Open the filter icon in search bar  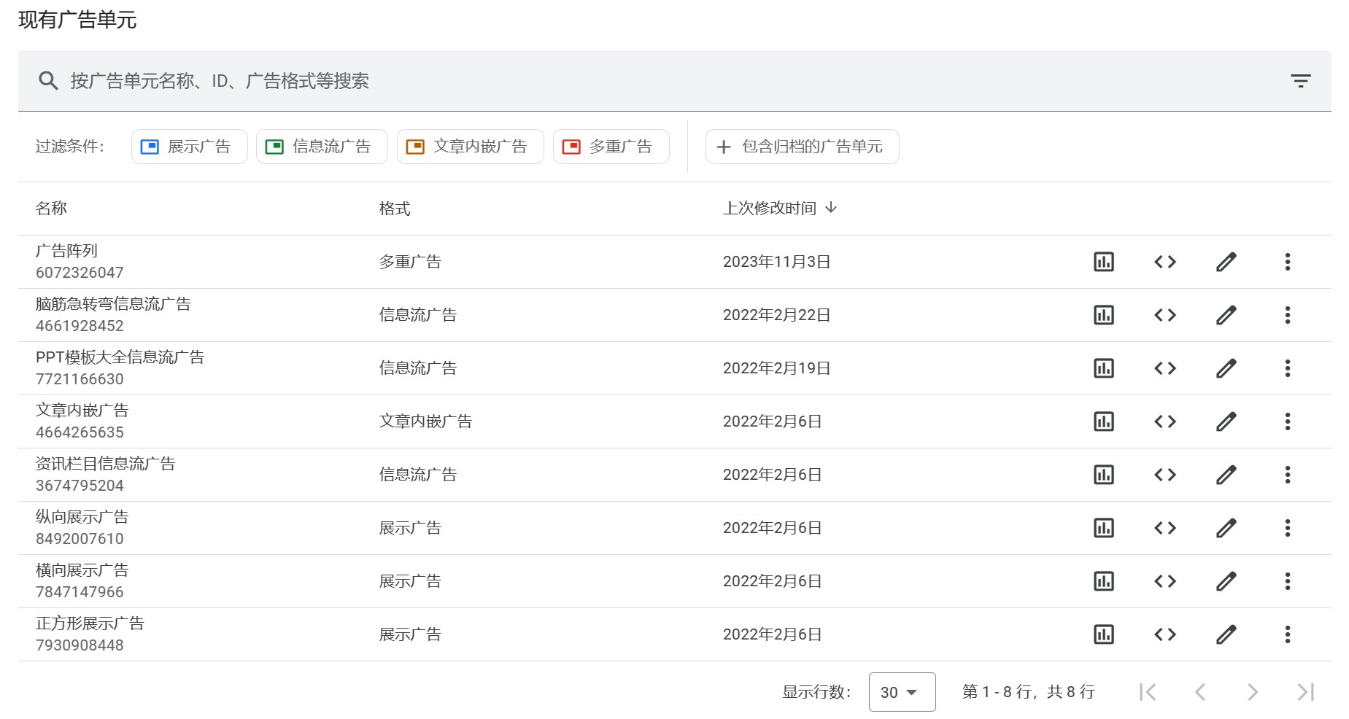tap(1300, 81)
